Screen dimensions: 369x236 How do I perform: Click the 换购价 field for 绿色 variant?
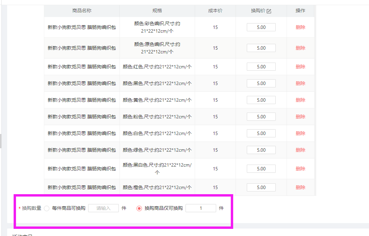click(261, 150)
